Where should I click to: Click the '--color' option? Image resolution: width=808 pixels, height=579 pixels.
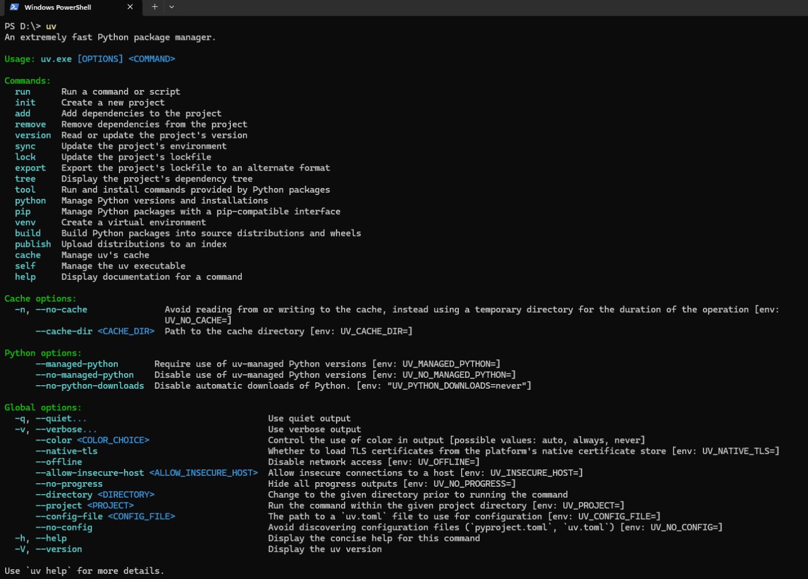54,441
